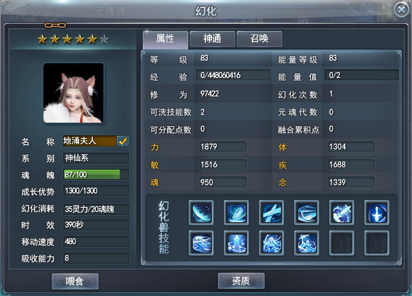Select the glowing leaf shield skill icon
This screenshot has width=412, height=296.
[236, 213]
